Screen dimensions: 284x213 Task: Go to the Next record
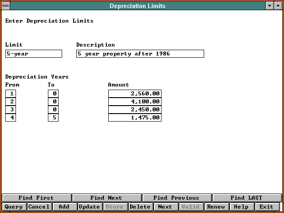pos(165,207)
